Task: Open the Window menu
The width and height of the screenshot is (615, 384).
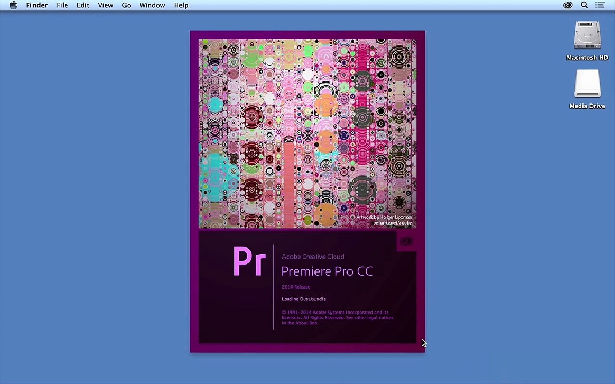Action: pyautogui.click(x=152, y=5)
